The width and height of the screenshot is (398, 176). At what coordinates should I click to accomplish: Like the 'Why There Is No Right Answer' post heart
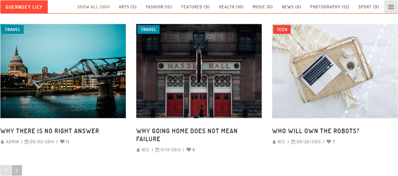pyautogui.click(x=62, y=142)
